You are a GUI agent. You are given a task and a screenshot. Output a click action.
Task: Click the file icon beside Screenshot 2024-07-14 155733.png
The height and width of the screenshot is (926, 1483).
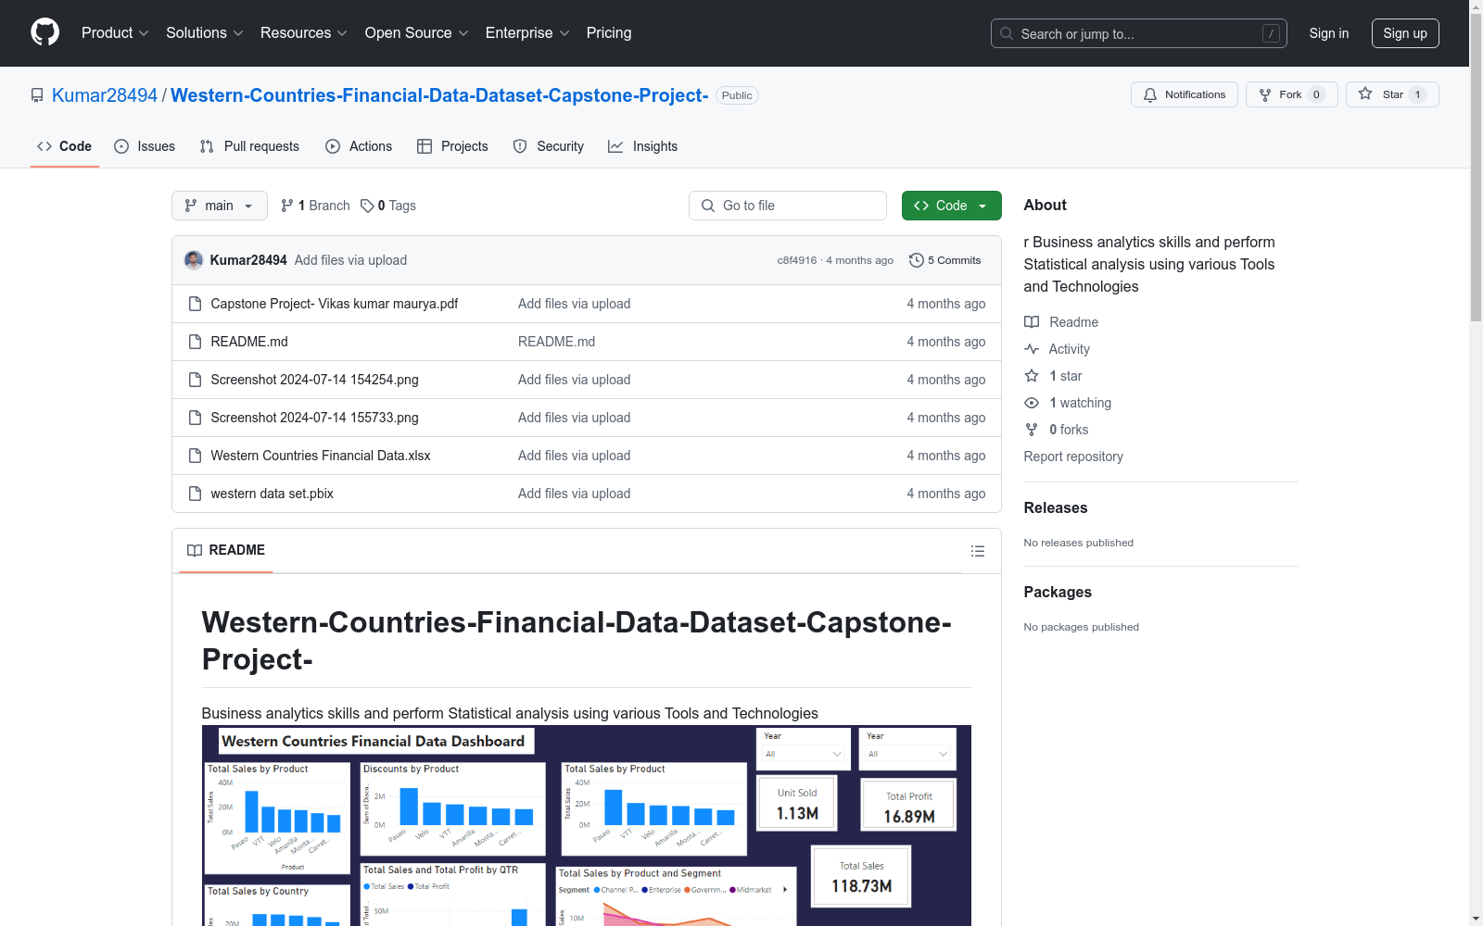pos(195,418)
